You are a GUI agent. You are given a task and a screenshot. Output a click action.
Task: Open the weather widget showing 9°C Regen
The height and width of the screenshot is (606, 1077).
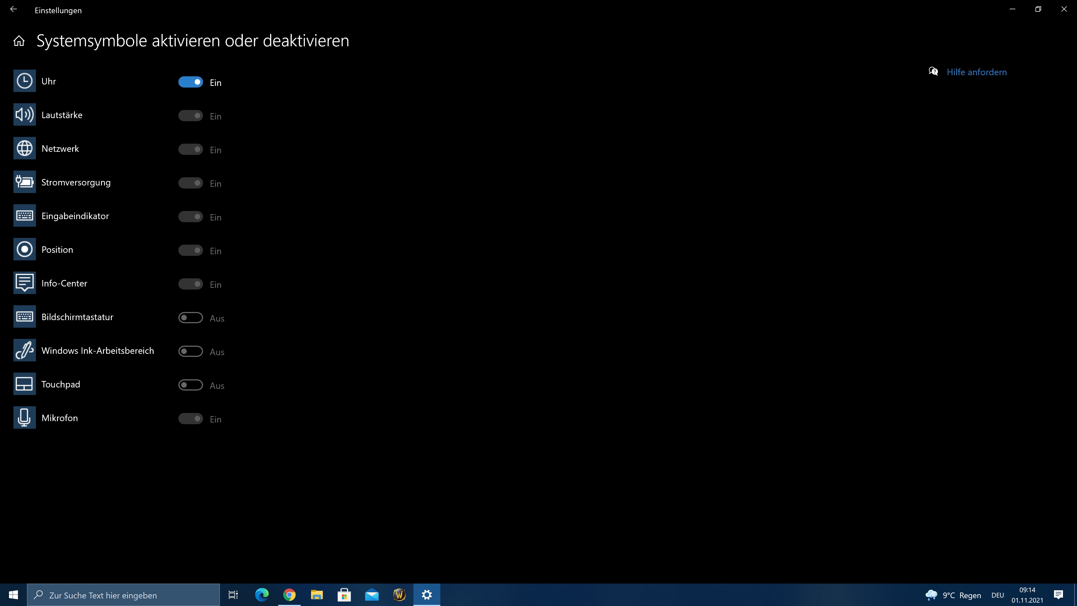tap(953, 595)
